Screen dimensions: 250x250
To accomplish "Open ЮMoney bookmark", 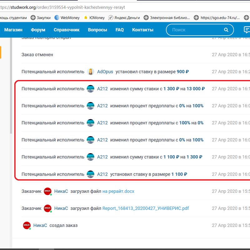I will pyautogui.click(x=94, y=18).
